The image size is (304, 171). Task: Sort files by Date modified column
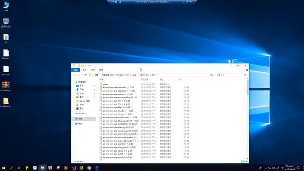pos(149,79)
